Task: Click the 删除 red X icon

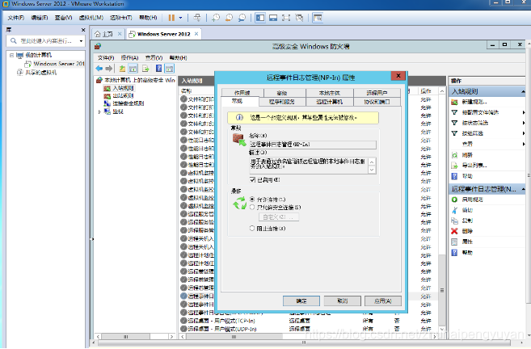Action: pyautogui.click(x=454, y=231)
